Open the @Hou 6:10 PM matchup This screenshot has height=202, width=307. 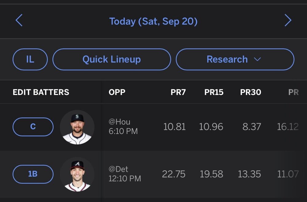coord(123,127)
